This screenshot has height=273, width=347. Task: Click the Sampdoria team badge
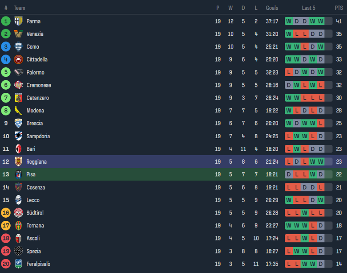tap(18, 136)
